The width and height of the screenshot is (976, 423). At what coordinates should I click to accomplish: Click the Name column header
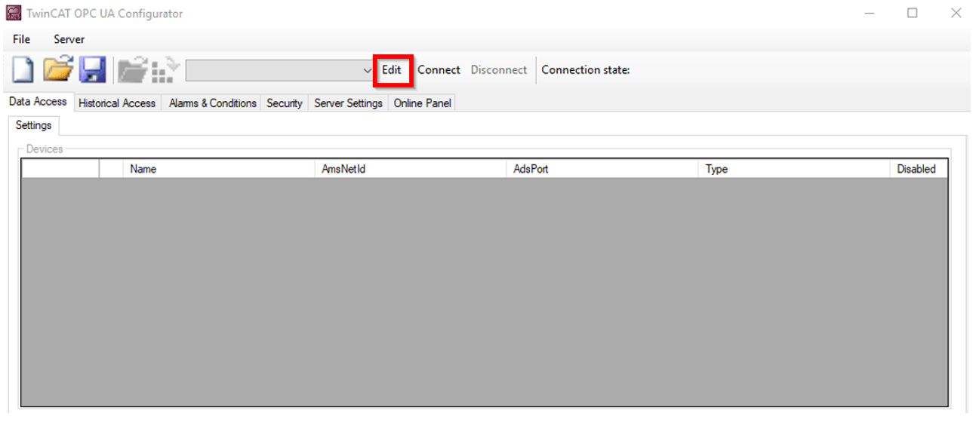219,169
